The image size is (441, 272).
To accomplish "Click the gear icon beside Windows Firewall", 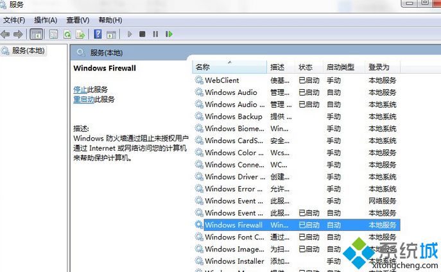I will pyautogui.click(x=199, y=225).
